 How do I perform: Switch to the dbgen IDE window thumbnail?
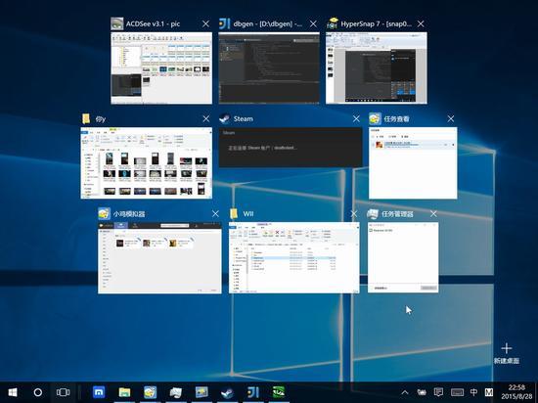click(269, 67)
